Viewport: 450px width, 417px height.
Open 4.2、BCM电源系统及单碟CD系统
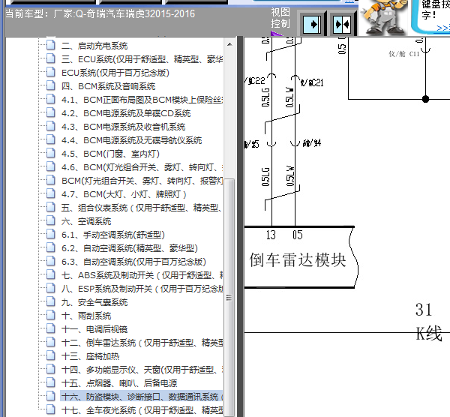pyautogui.click(x=126, y=113)
